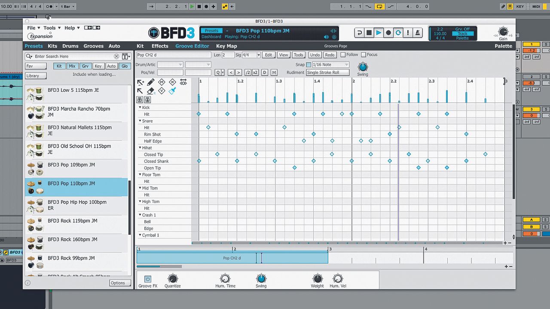Collapse the Snare lane group

[140, 121]
